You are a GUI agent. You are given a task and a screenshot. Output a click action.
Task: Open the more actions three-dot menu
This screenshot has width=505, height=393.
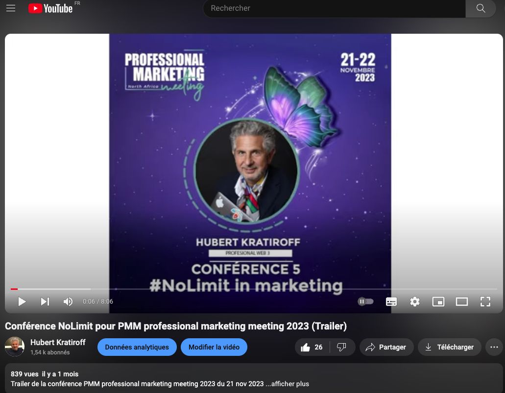494,347
